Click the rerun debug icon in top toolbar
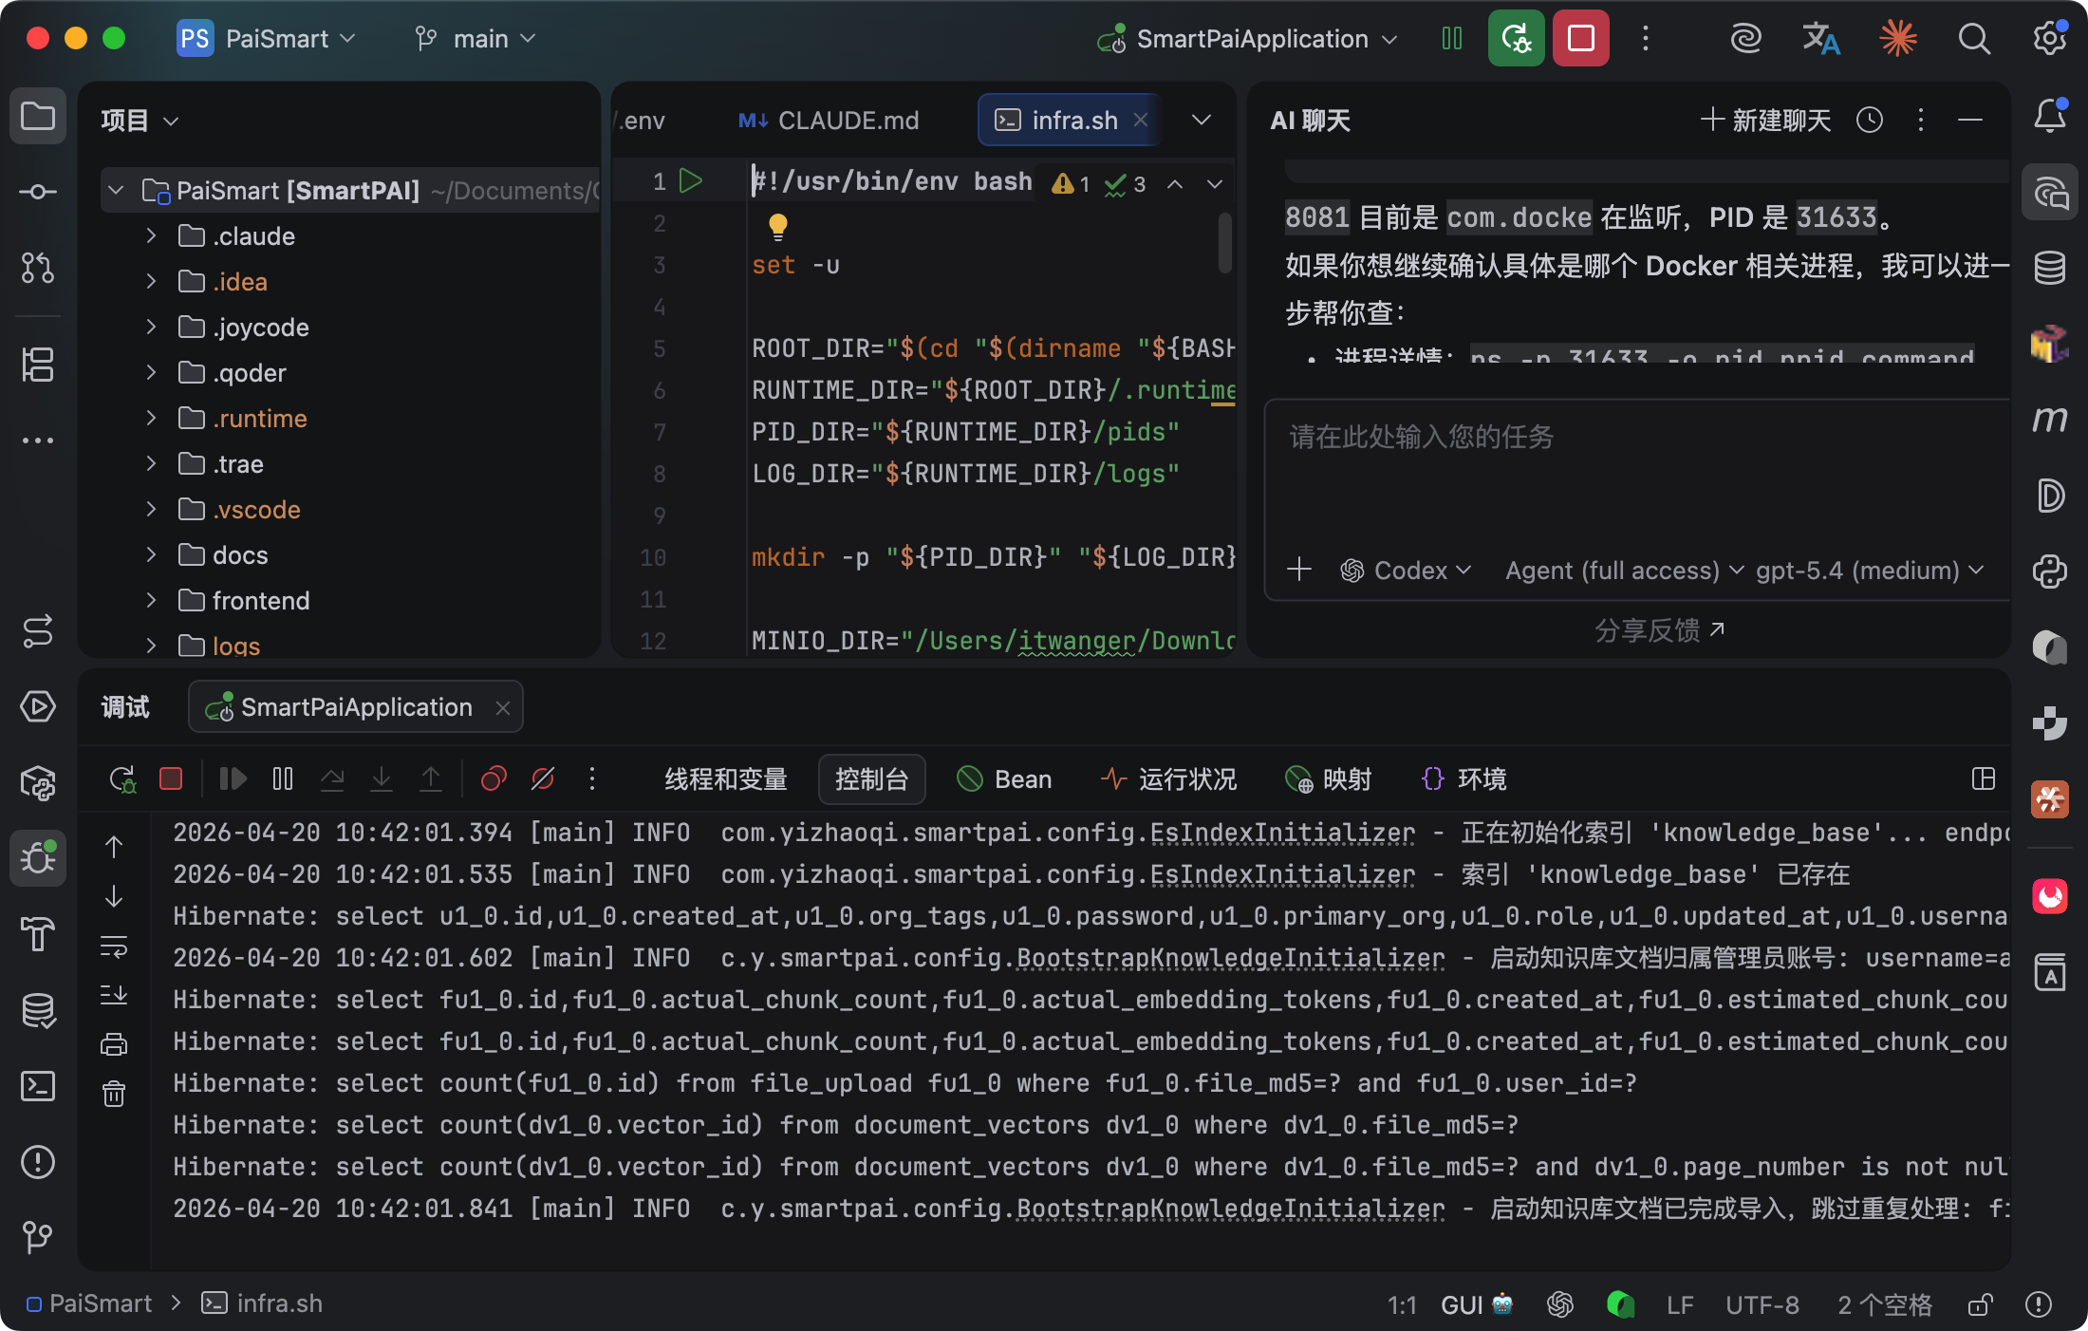The height and width of the screenshot is (1331, 2088). pyautogui.click(x=1516, y=39)
